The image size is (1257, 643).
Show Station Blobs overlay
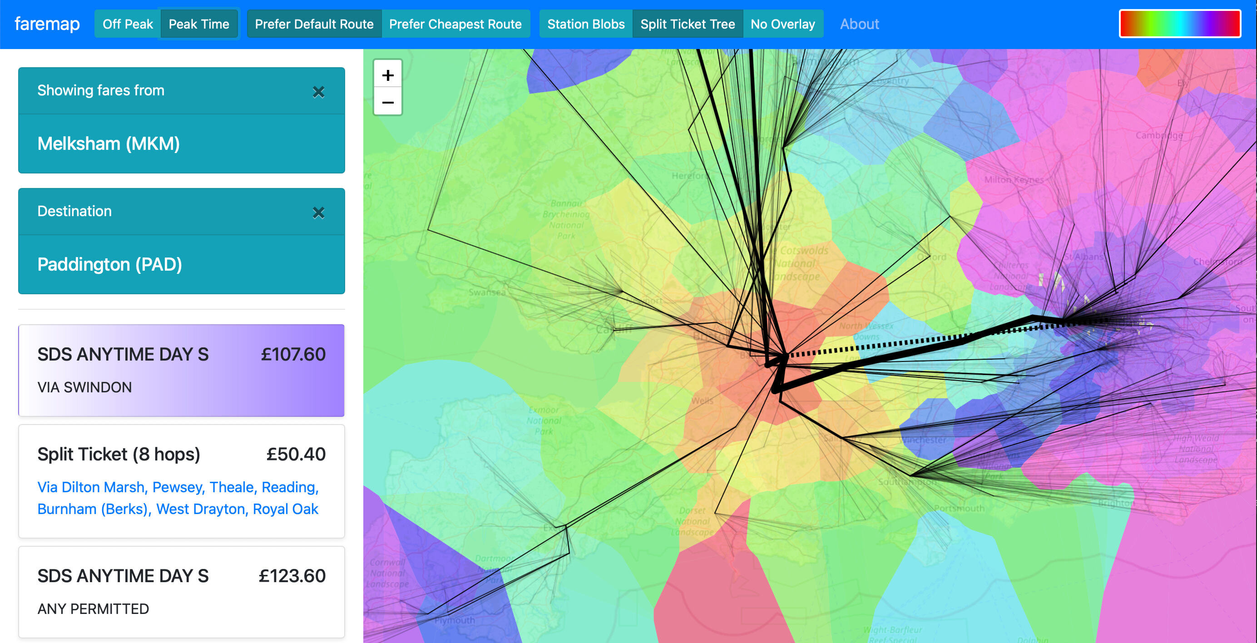coord(585,24)
